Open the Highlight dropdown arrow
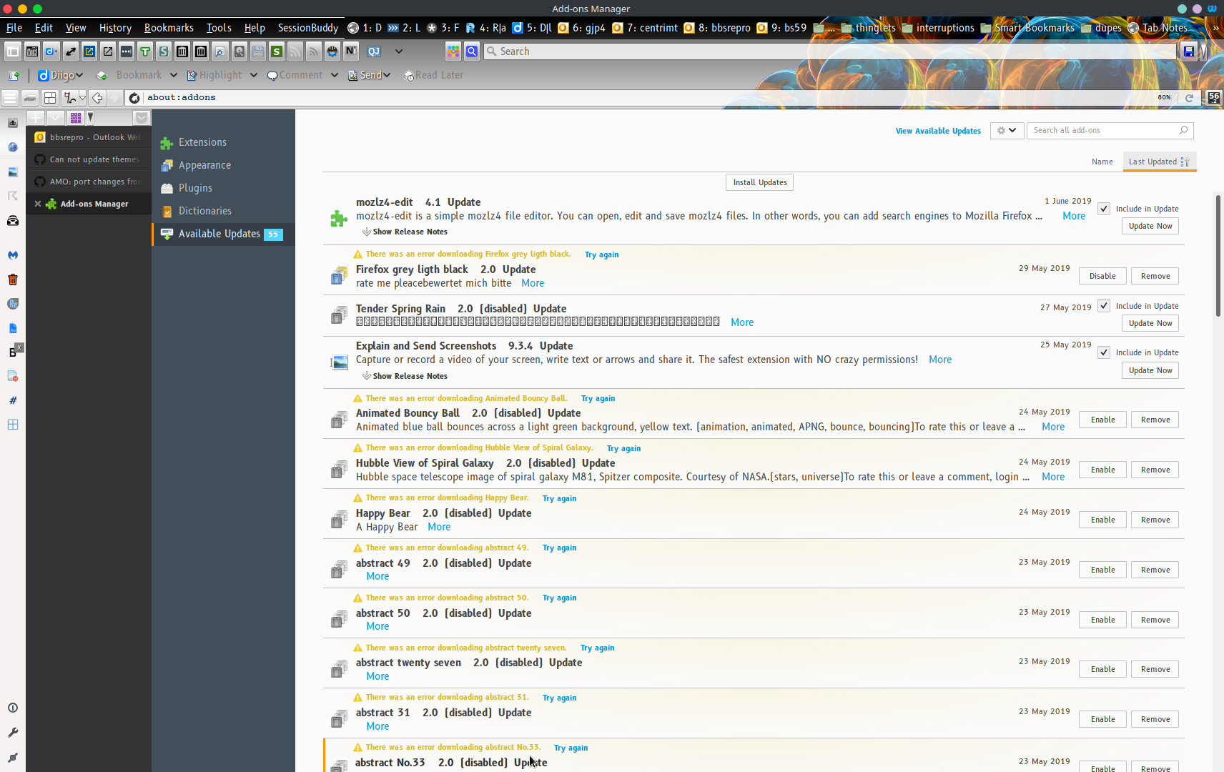 pyautogui.click(x=254, y=75)
